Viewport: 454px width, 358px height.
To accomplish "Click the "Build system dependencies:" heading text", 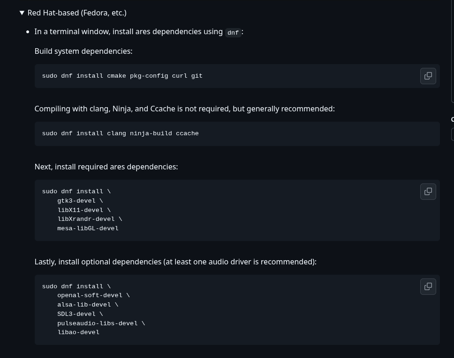I will click(x=83, y=51).
